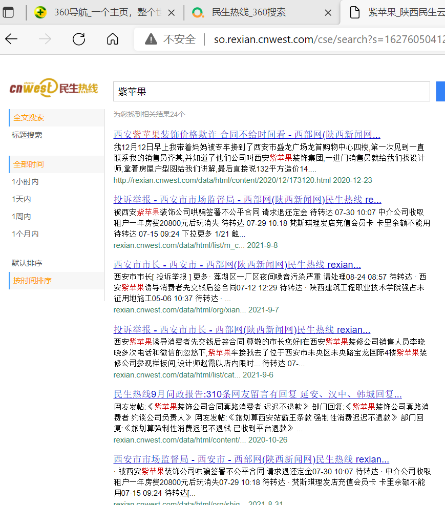The image size is (445, 505).
Task: Open 民生热线9月问政报告 result link
Action: pos(258,394)
